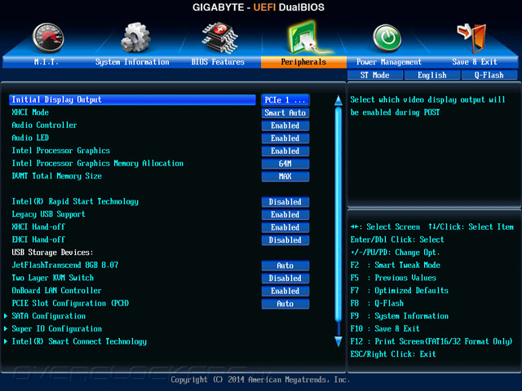Open PCIE Slot Configuration Auto value

pyautogui.click(x=285, y=304)
